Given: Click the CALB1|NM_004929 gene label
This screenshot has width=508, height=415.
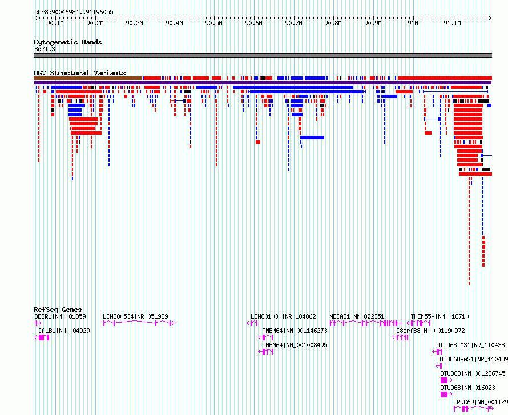Looking at the screenshot, I should coord(64,331).
